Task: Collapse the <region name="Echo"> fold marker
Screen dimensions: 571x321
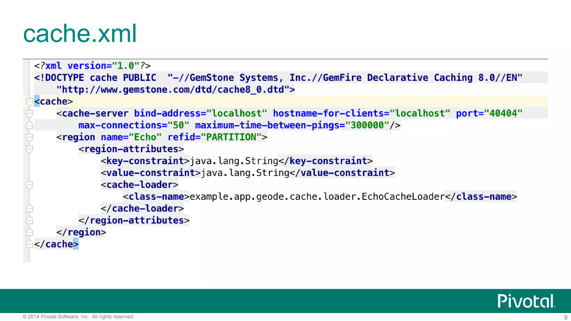Action: [29, 137]
